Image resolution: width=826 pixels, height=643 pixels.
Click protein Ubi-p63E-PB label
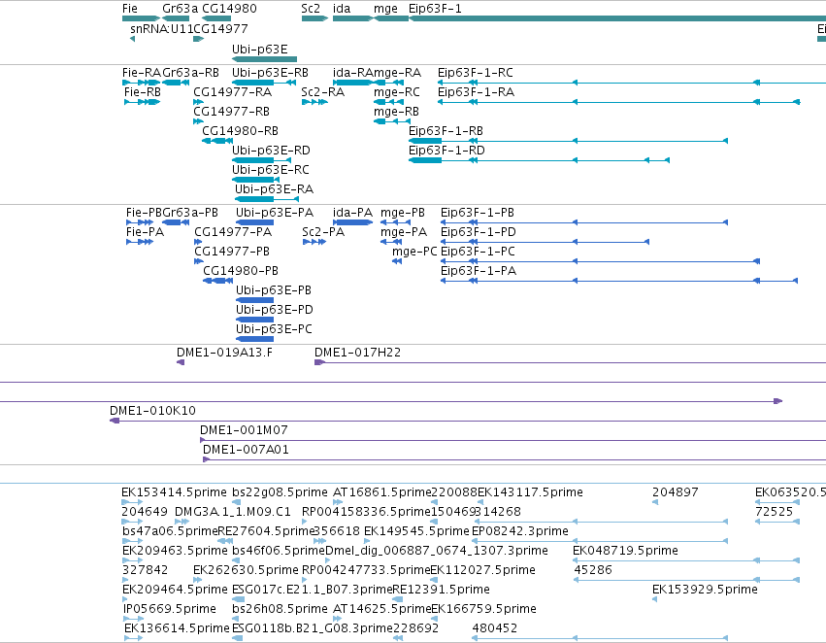click(x=274, y=290)
